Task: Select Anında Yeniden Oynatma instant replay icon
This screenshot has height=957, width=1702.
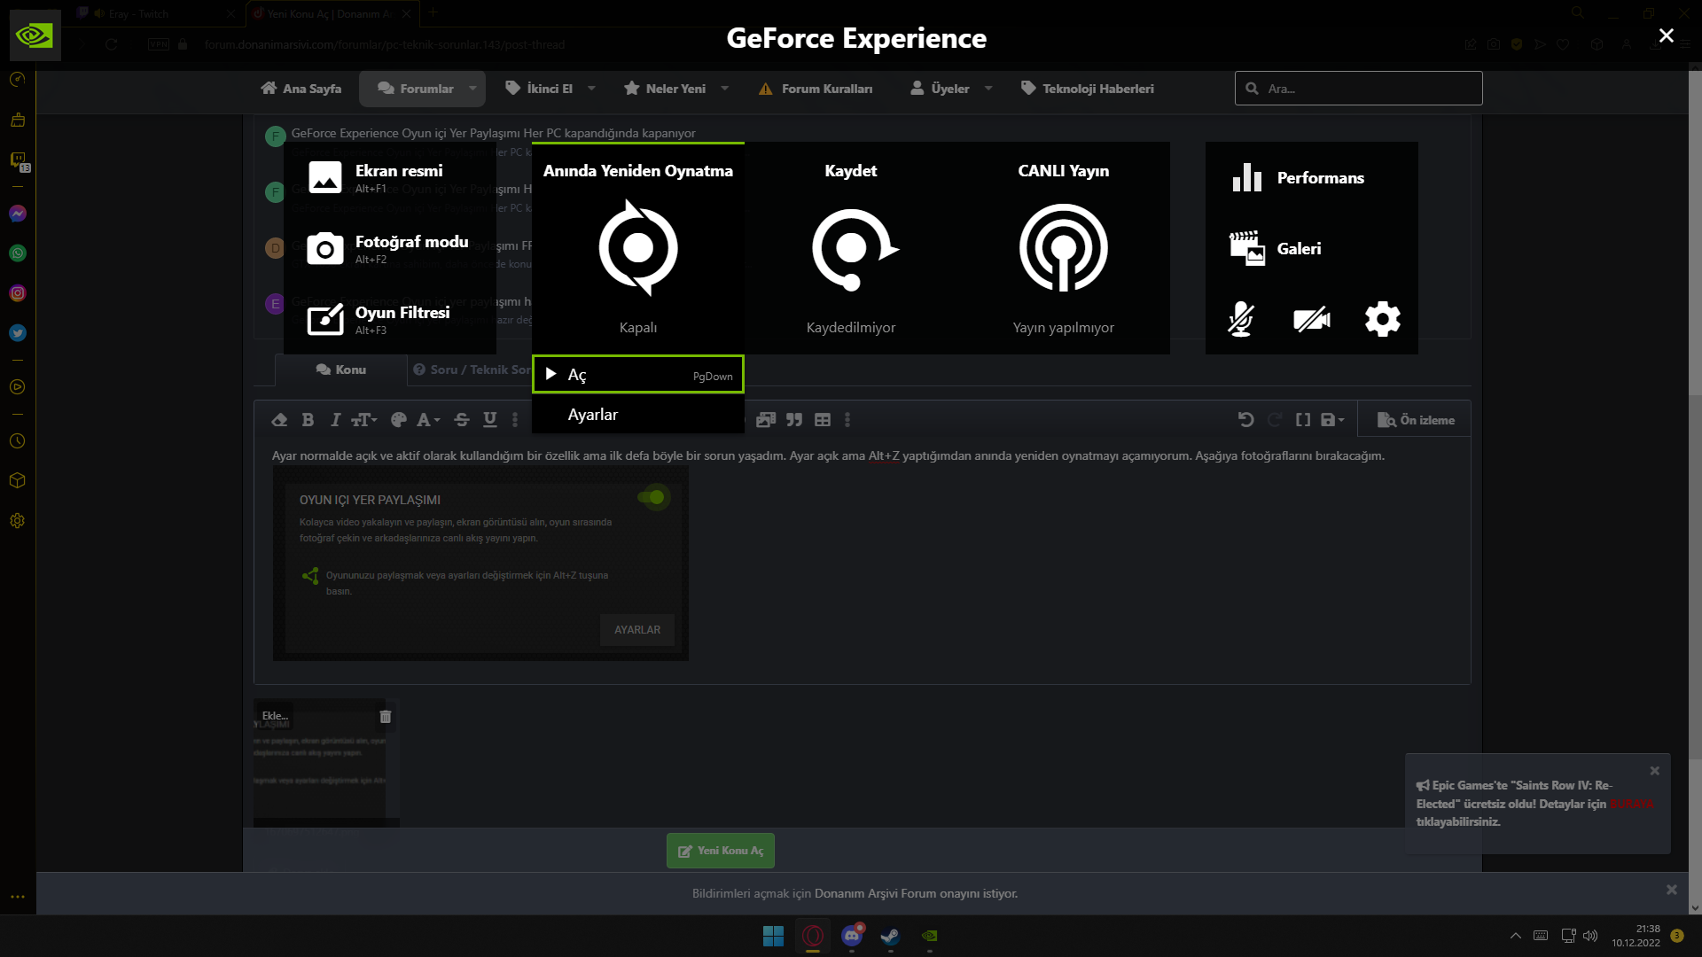Action: coord(638,248)
